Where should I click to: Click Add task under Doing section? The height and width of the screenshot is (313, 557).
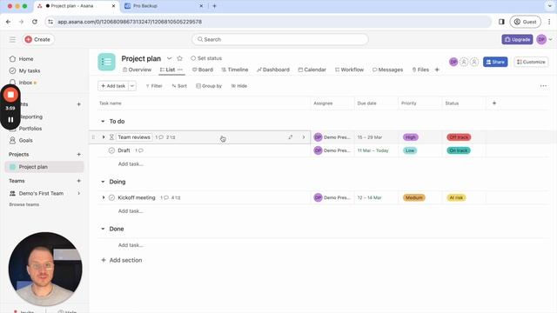click(x=131, y=211)
